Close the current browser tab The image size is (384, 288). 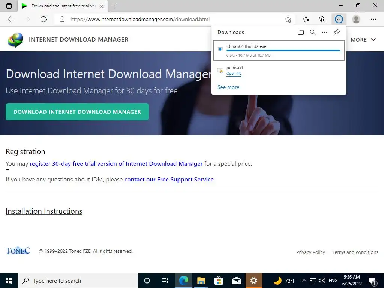point(101,6)
